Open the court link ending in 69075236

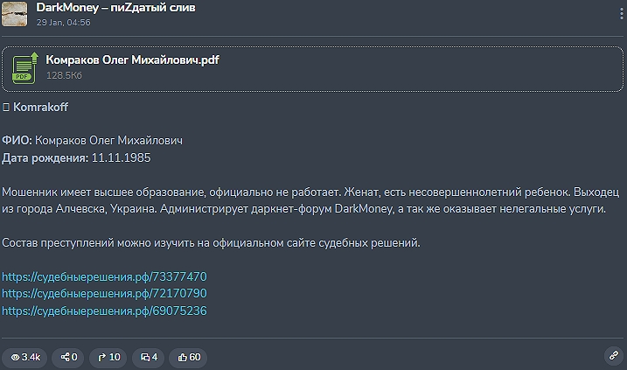click(x=104, y=310)
